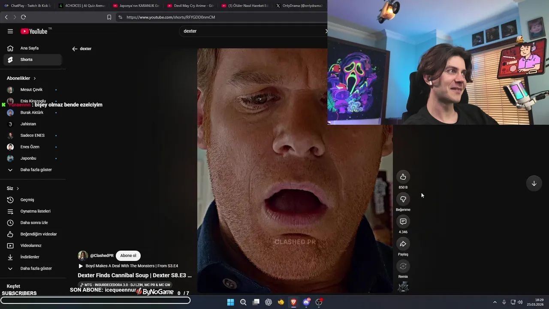Open the @ClashedPR channel avatar
This screenshot has width=549, height=309.
[83, 256]
